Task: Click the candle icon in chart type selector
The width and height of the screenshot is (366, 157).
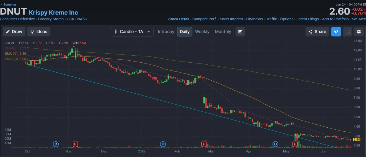Action: coord(116,32)
